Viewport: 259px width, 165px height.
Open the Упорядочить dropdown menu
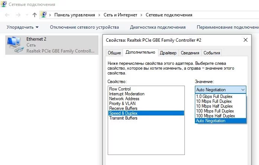click(x=22, y=27)
